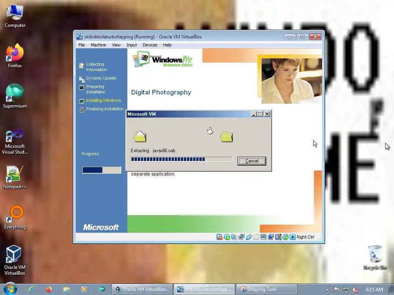
Task: Open File menu in VirtualBox
Action: coord(82,45)
